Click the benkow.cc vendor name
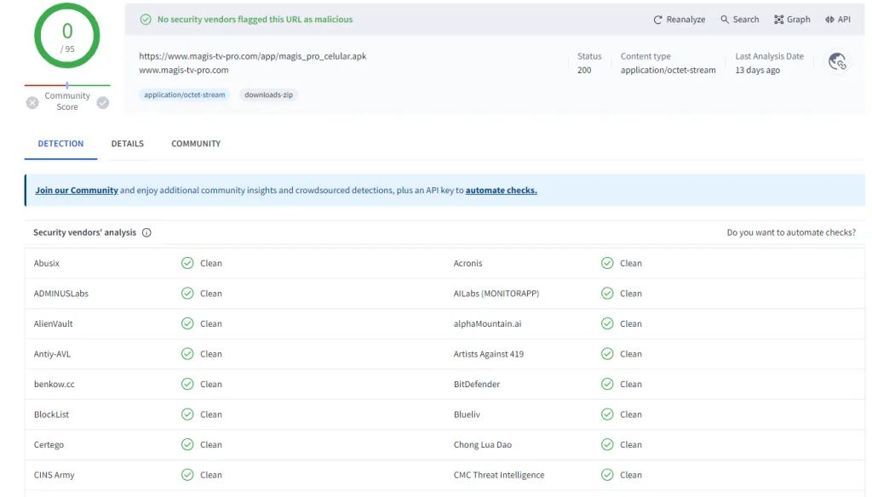The width and height of the screenshot is (872, 497). pyautogui.click(x=54, y=384)
